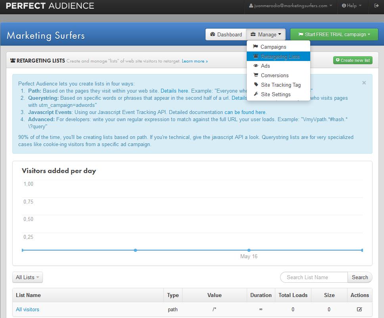The image size is (384, 318).
Task: Expand the All Lists filter dropdown
Action: pos(27,278)
